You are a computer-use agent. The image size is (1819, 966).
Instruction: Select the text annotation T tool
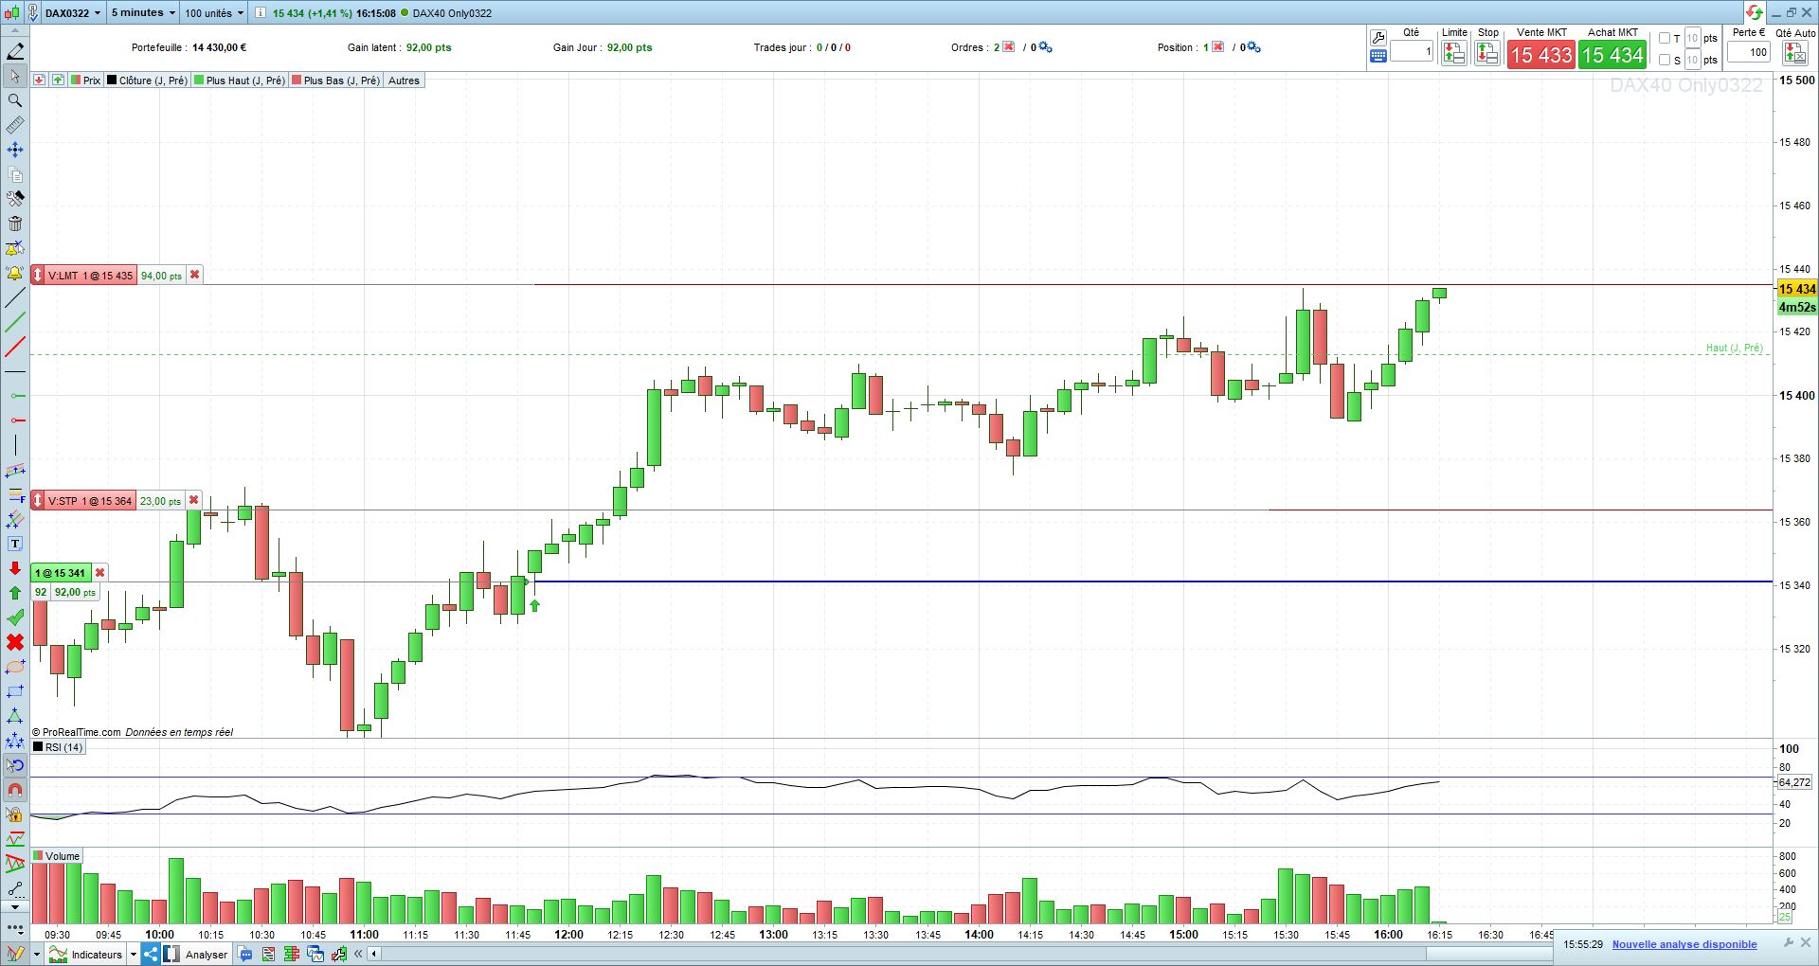click(15, 544)
